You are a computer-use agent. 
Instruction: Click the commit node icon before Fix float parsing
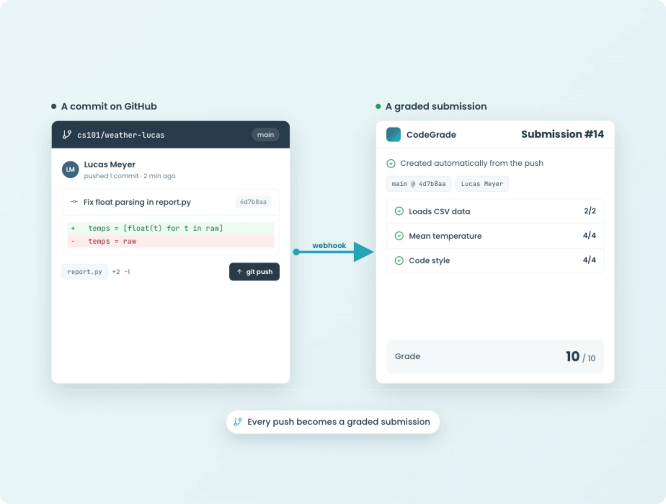coord(74,202)
